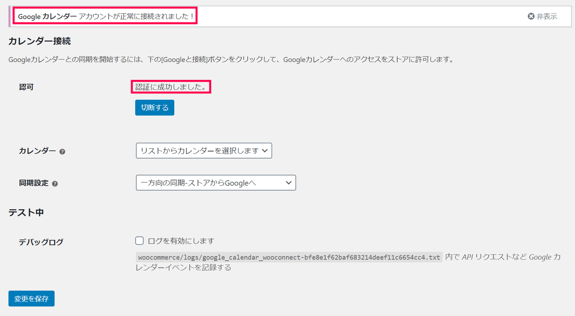The height and width of the screenshot is (316, 575).
Task: Click the 認証に成功しました。 status text
Action: [171, 87]
